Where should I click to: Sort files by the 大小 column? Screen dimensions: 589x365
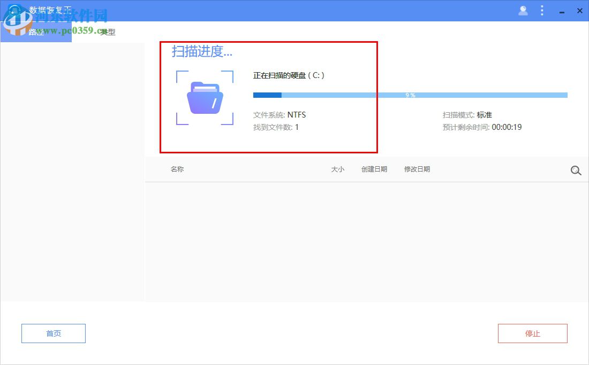pos(338,169)
